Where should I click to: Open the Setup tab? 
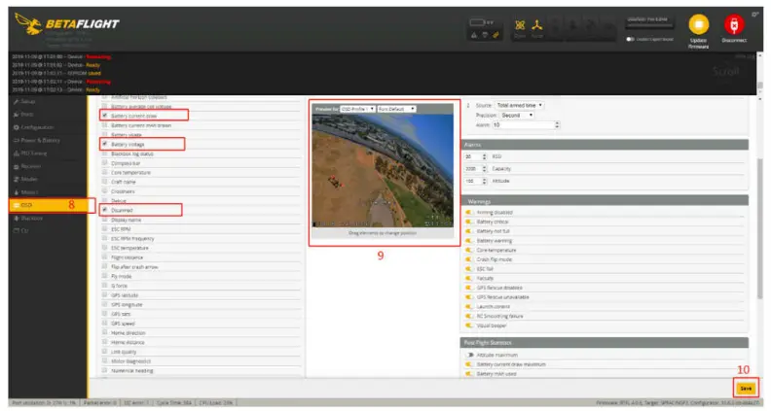pos(47,101)
